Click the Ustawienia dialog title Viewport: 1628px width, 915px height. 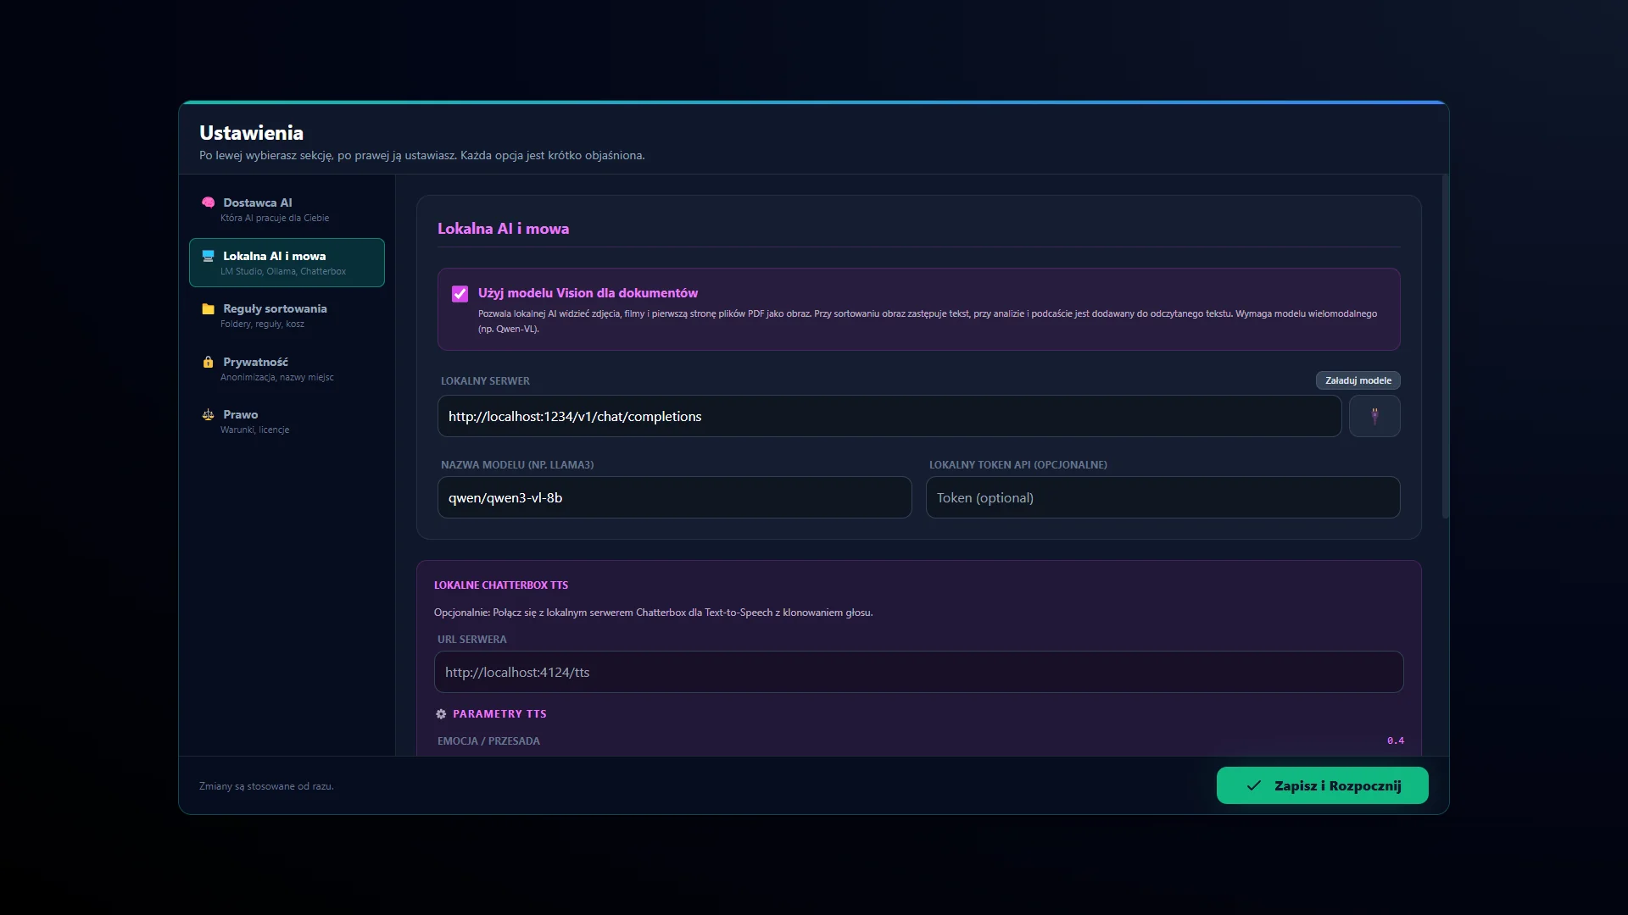[x=251, y=133]
